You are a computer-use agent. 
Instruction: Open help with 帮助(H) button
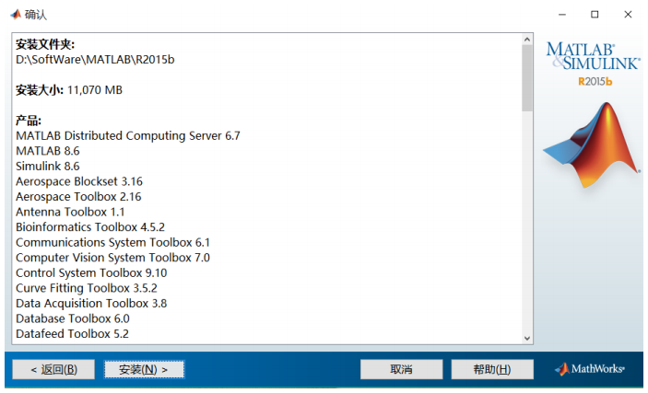tap(492, 369)
